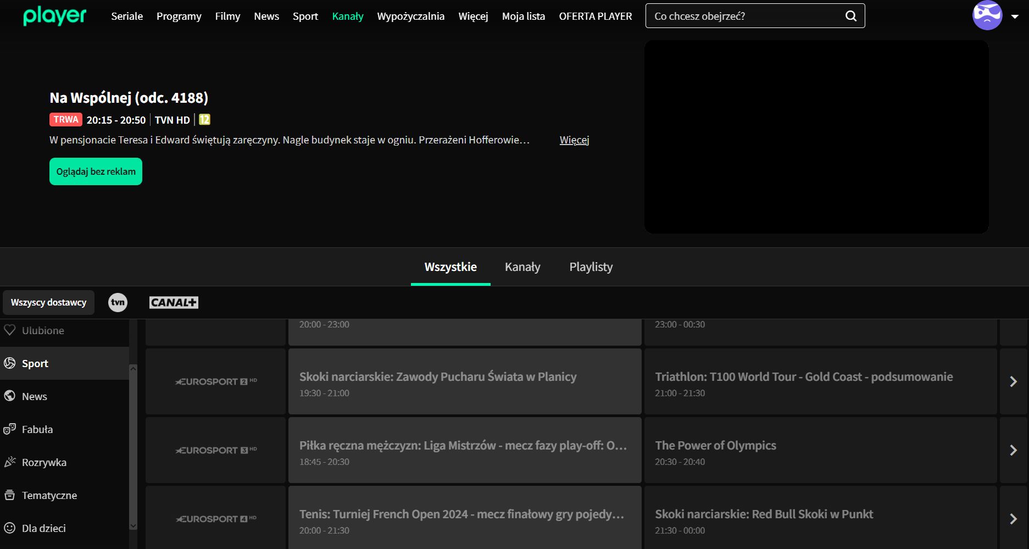Click the category list scrollbar down arrow

(x=133, y=526)
